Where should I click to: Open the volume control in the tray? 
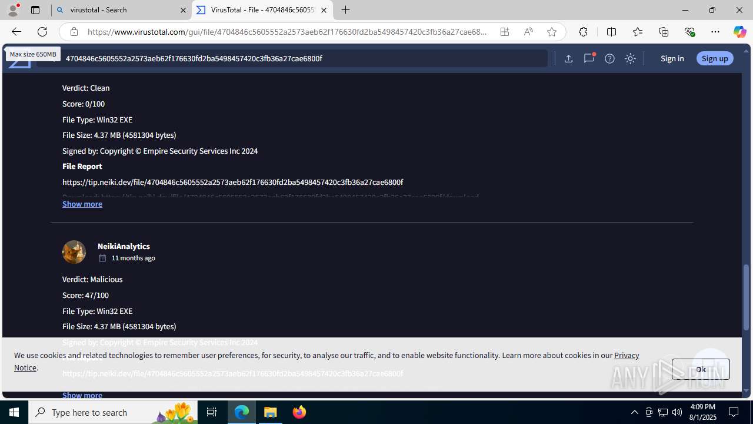[x=677, y=412]
